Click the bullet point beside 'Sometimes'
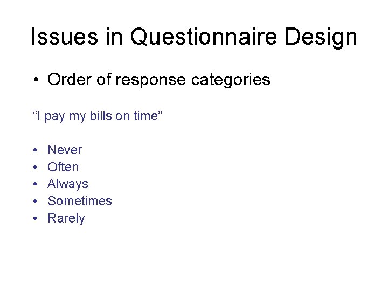This screenshot has height=291, width=388. click(x=34, y=202)
